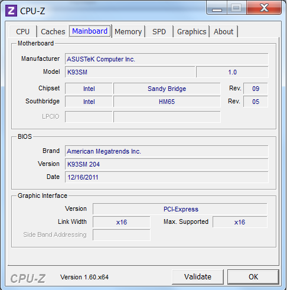The height and width of the screenshot is (290, 287).
Task: Open the Caches tab
Action: [x=53, y=31]
